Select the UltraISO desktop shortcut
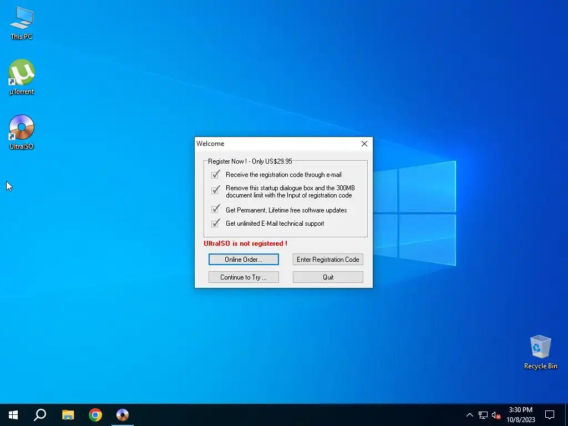Image resolution: width=568 pixels, height=426 pixels. point(22,132)
